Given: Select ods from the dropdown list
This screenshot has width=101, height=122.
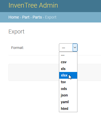Looking at the screenshot, I should point(68,89).
